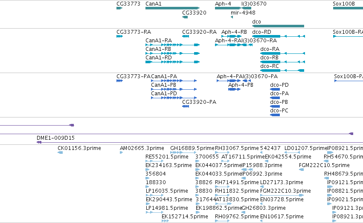This screenshot has width=363, height=223.
Task: Select the EK152714.5prime EST label
Action: [x=185, y=217]
